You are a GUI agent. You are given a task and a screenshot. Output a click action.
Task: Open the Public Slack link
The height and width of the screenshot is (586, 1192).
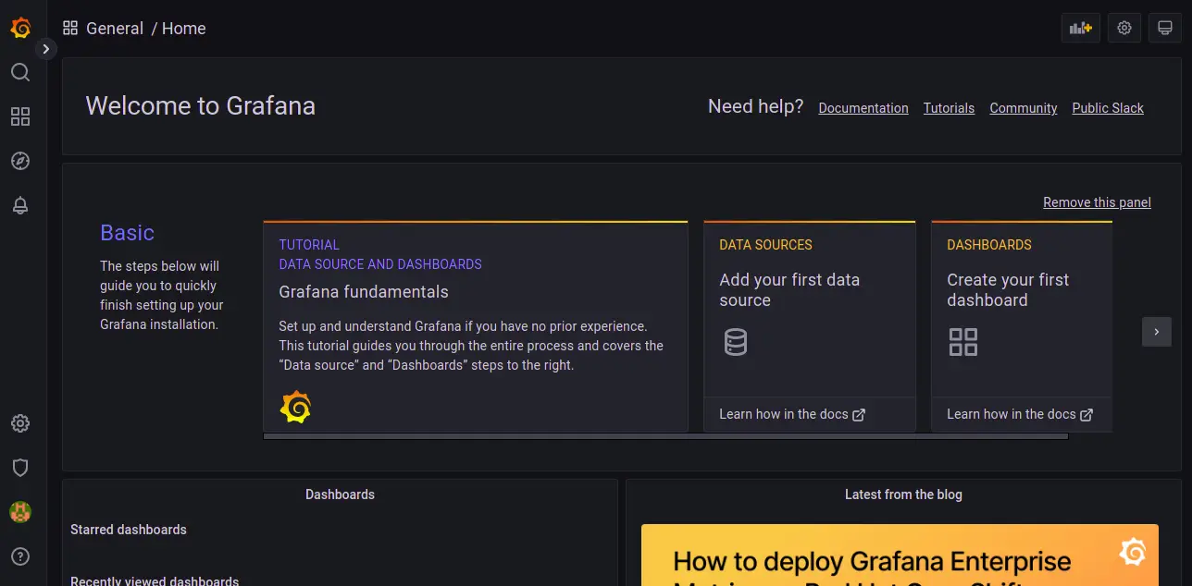[1108, 108]
